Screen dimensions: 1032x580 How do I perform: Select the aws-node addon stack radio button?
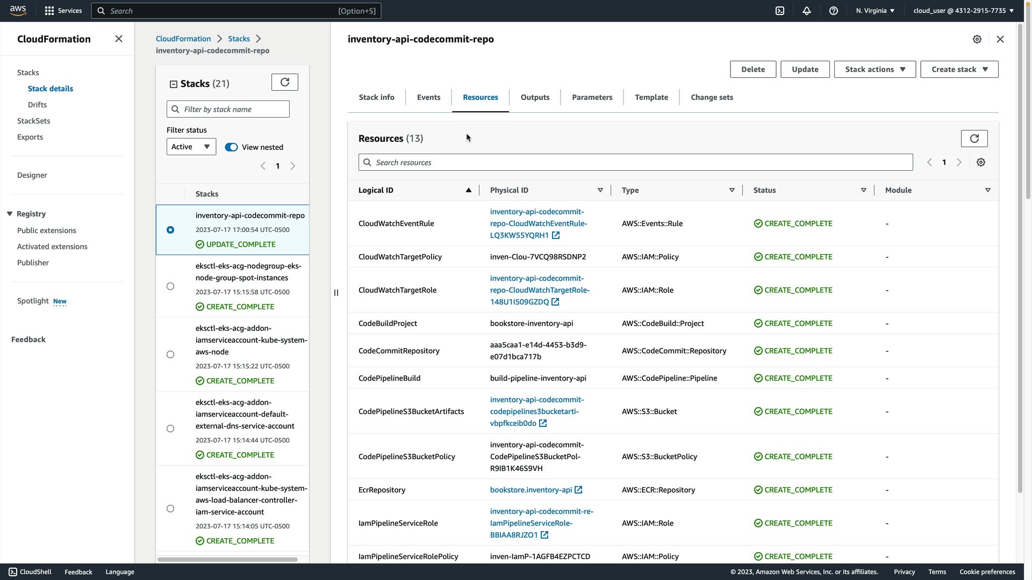[x=170, y=354]
